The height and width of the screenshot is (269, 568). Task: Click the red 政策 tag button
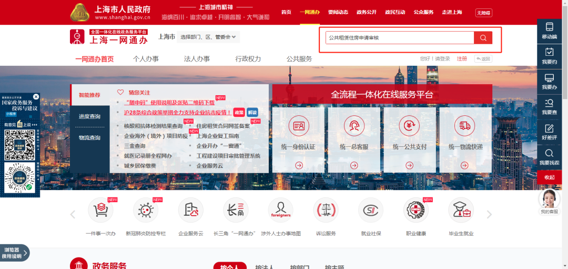click(239, 112)
